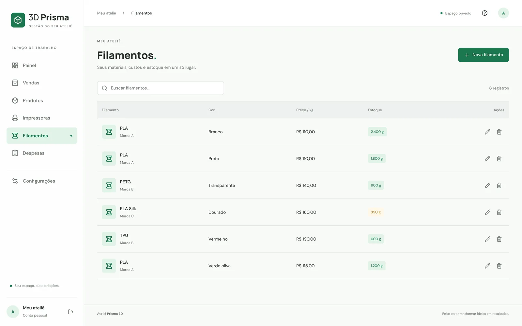Image resolution: width=522 pixels, height=326 pixels.
Task: Open help via question mark icon
Action: click(484, 13)
